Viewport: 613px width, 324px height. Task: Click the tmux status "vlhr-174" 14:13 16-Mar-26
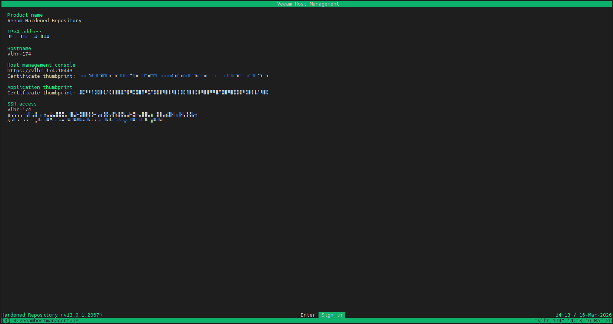click(x=573, y=321)
